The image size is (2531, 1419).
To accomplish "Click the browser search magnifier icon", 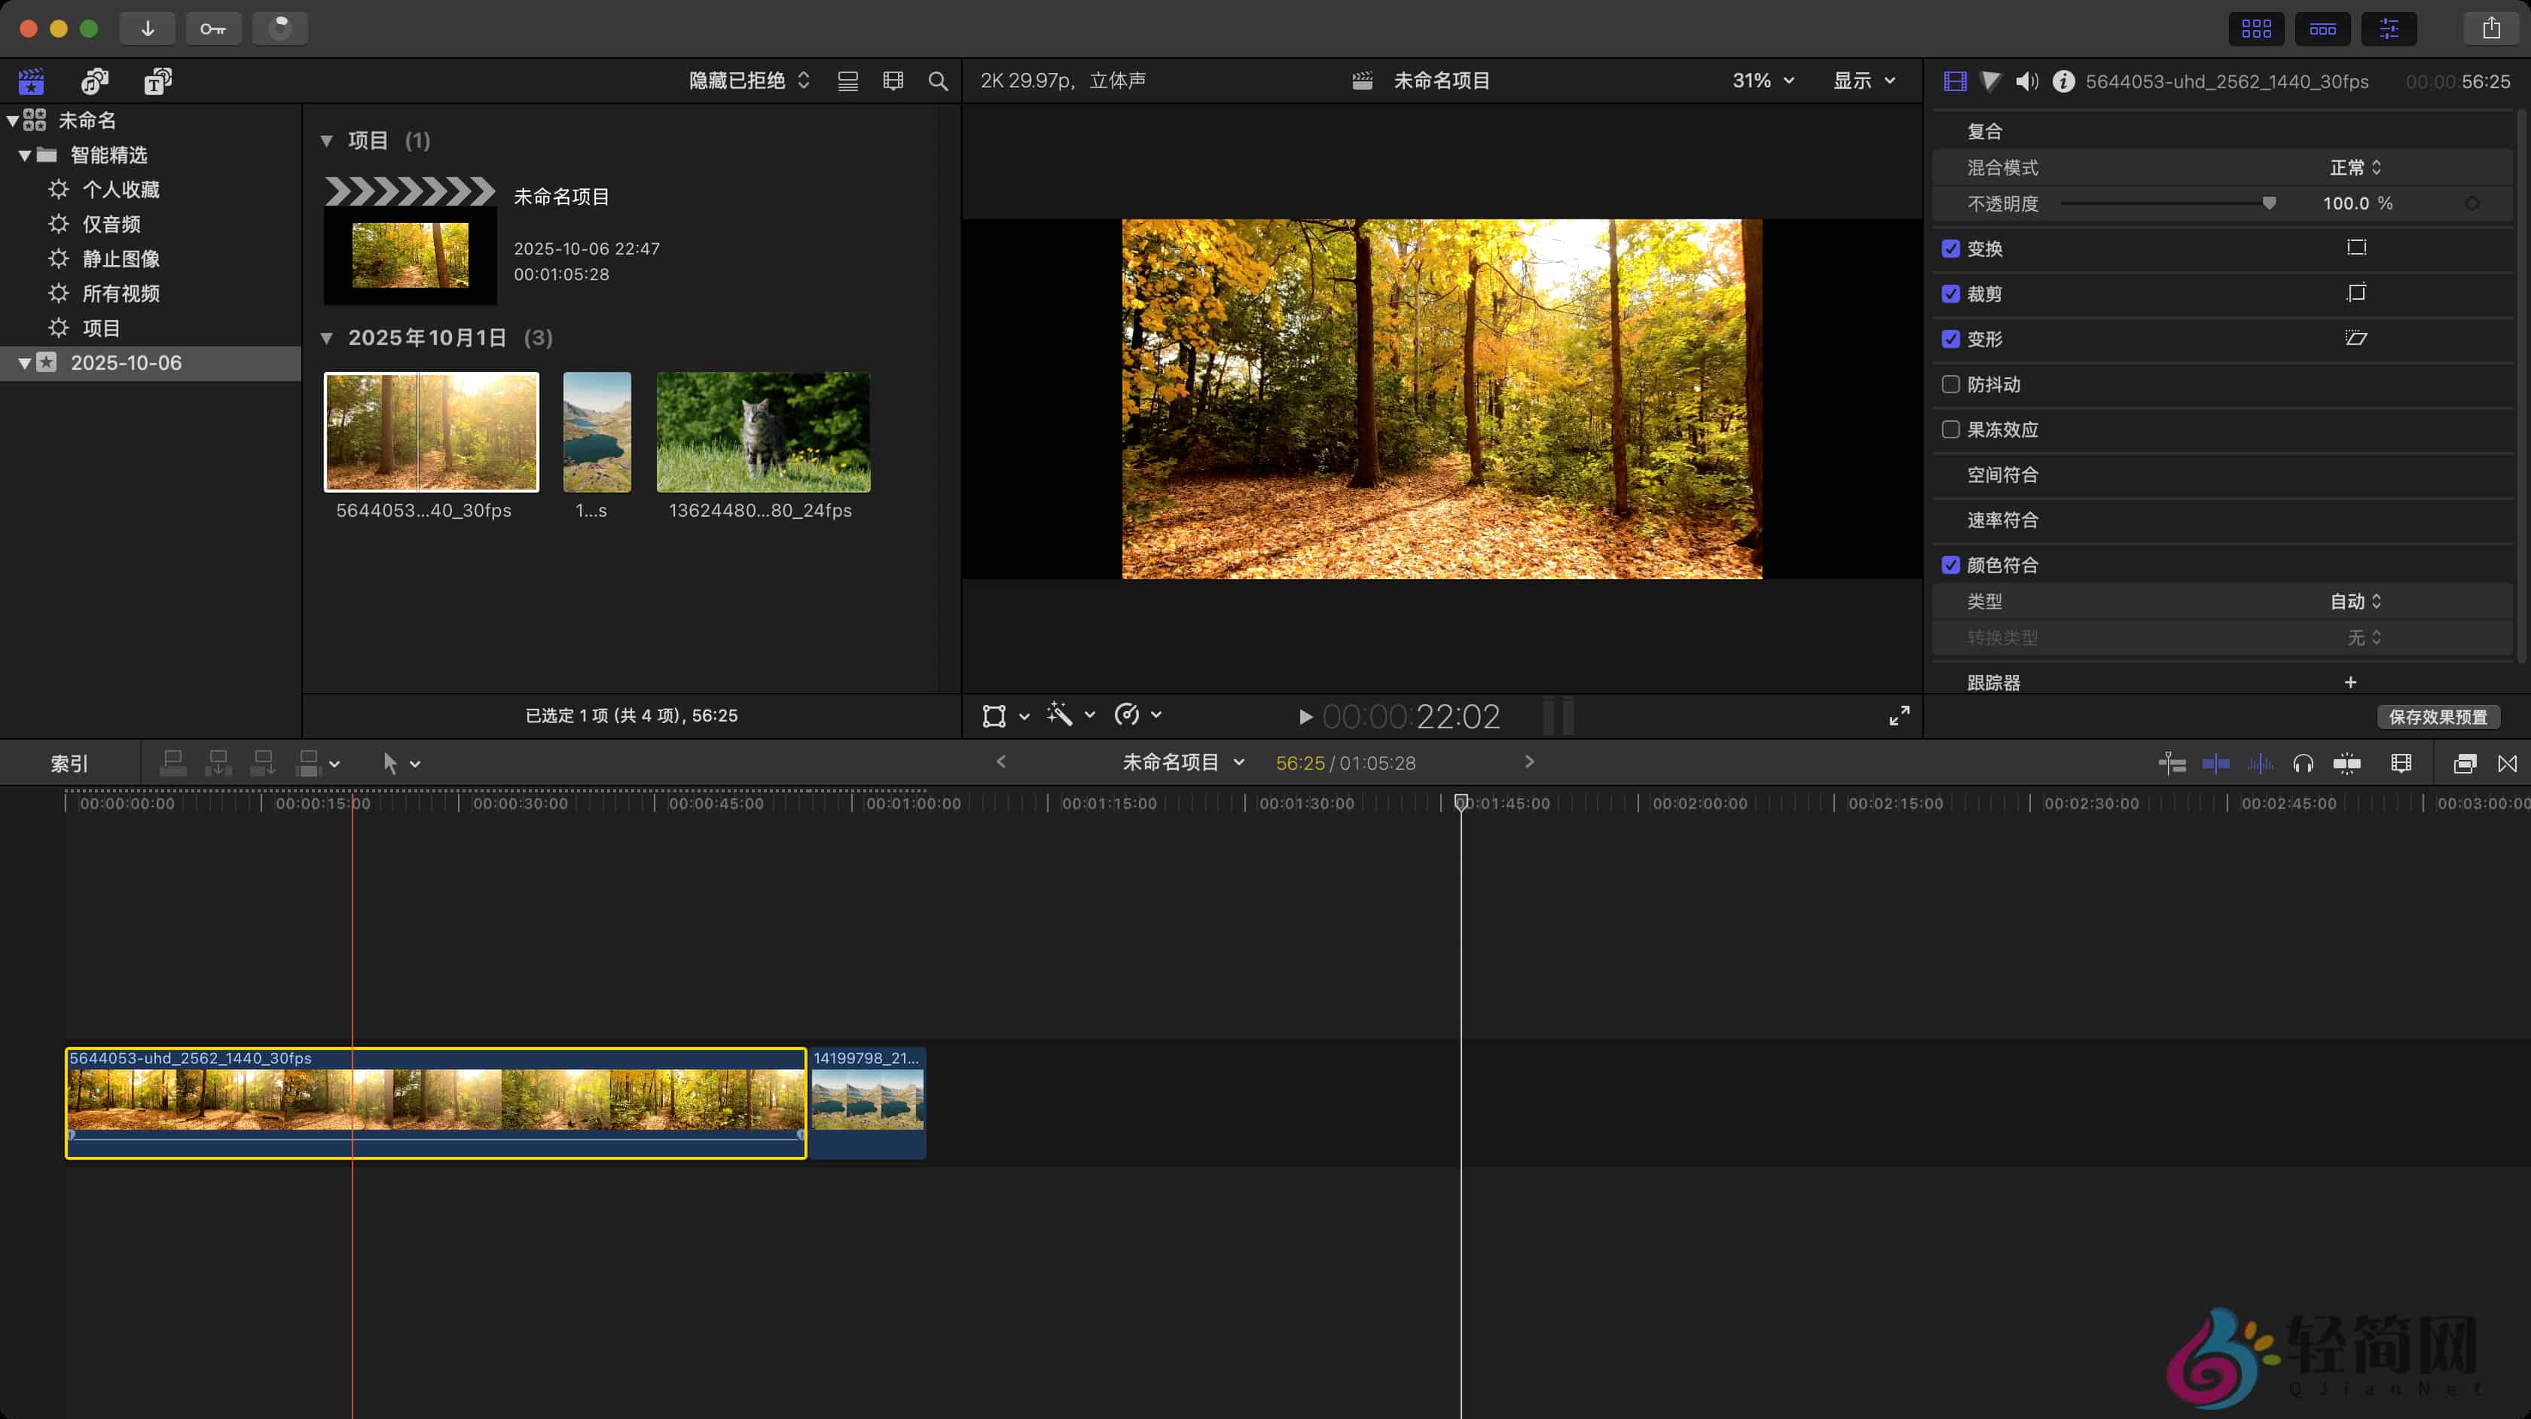I will pos(937,81).
